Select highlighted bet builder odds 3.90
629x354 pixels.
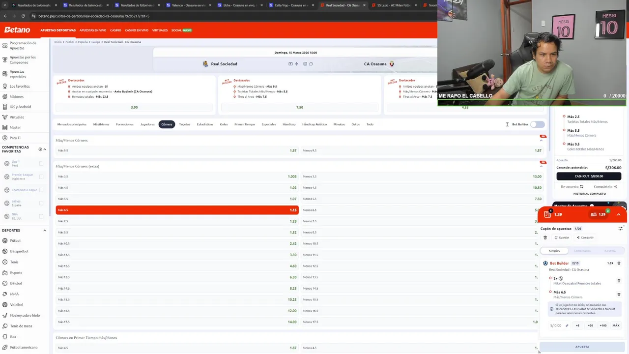point(134,107)
